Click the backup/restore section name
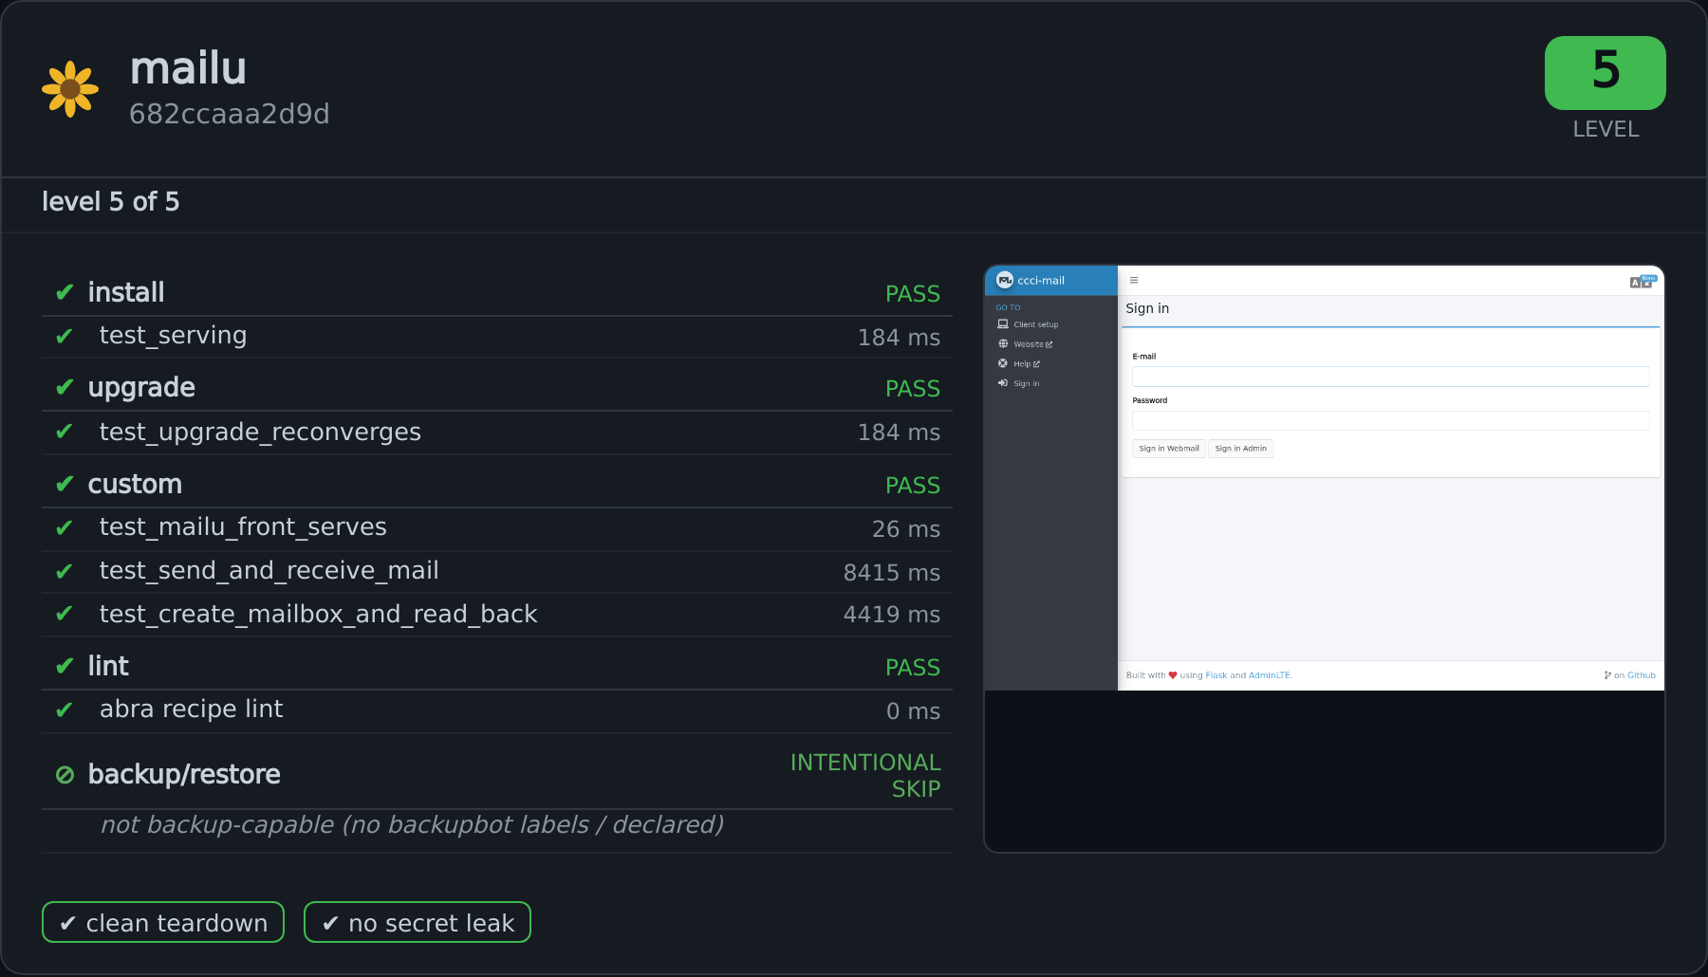 coord(184,775)
